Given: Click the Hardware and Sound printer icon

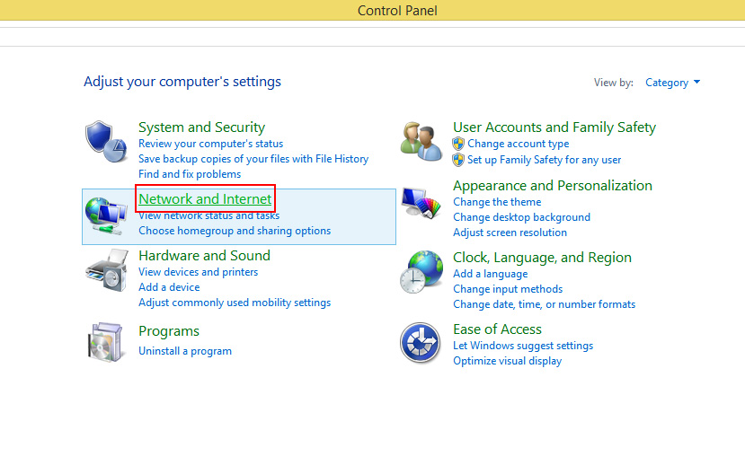Looking at the screenshot, I should tap(107, 271).
